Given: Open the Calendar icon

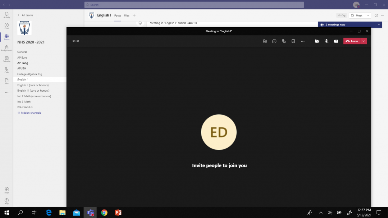Looking at the screenshot, I should click(x=7, y=59).
